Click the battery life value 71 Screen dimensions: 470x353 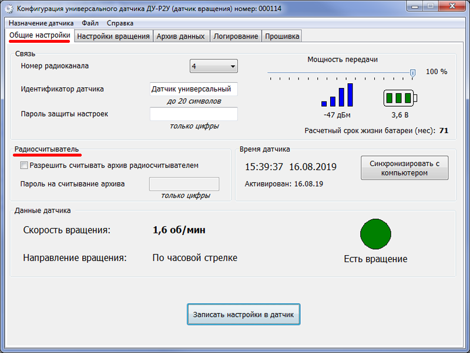tap(444, 131)
